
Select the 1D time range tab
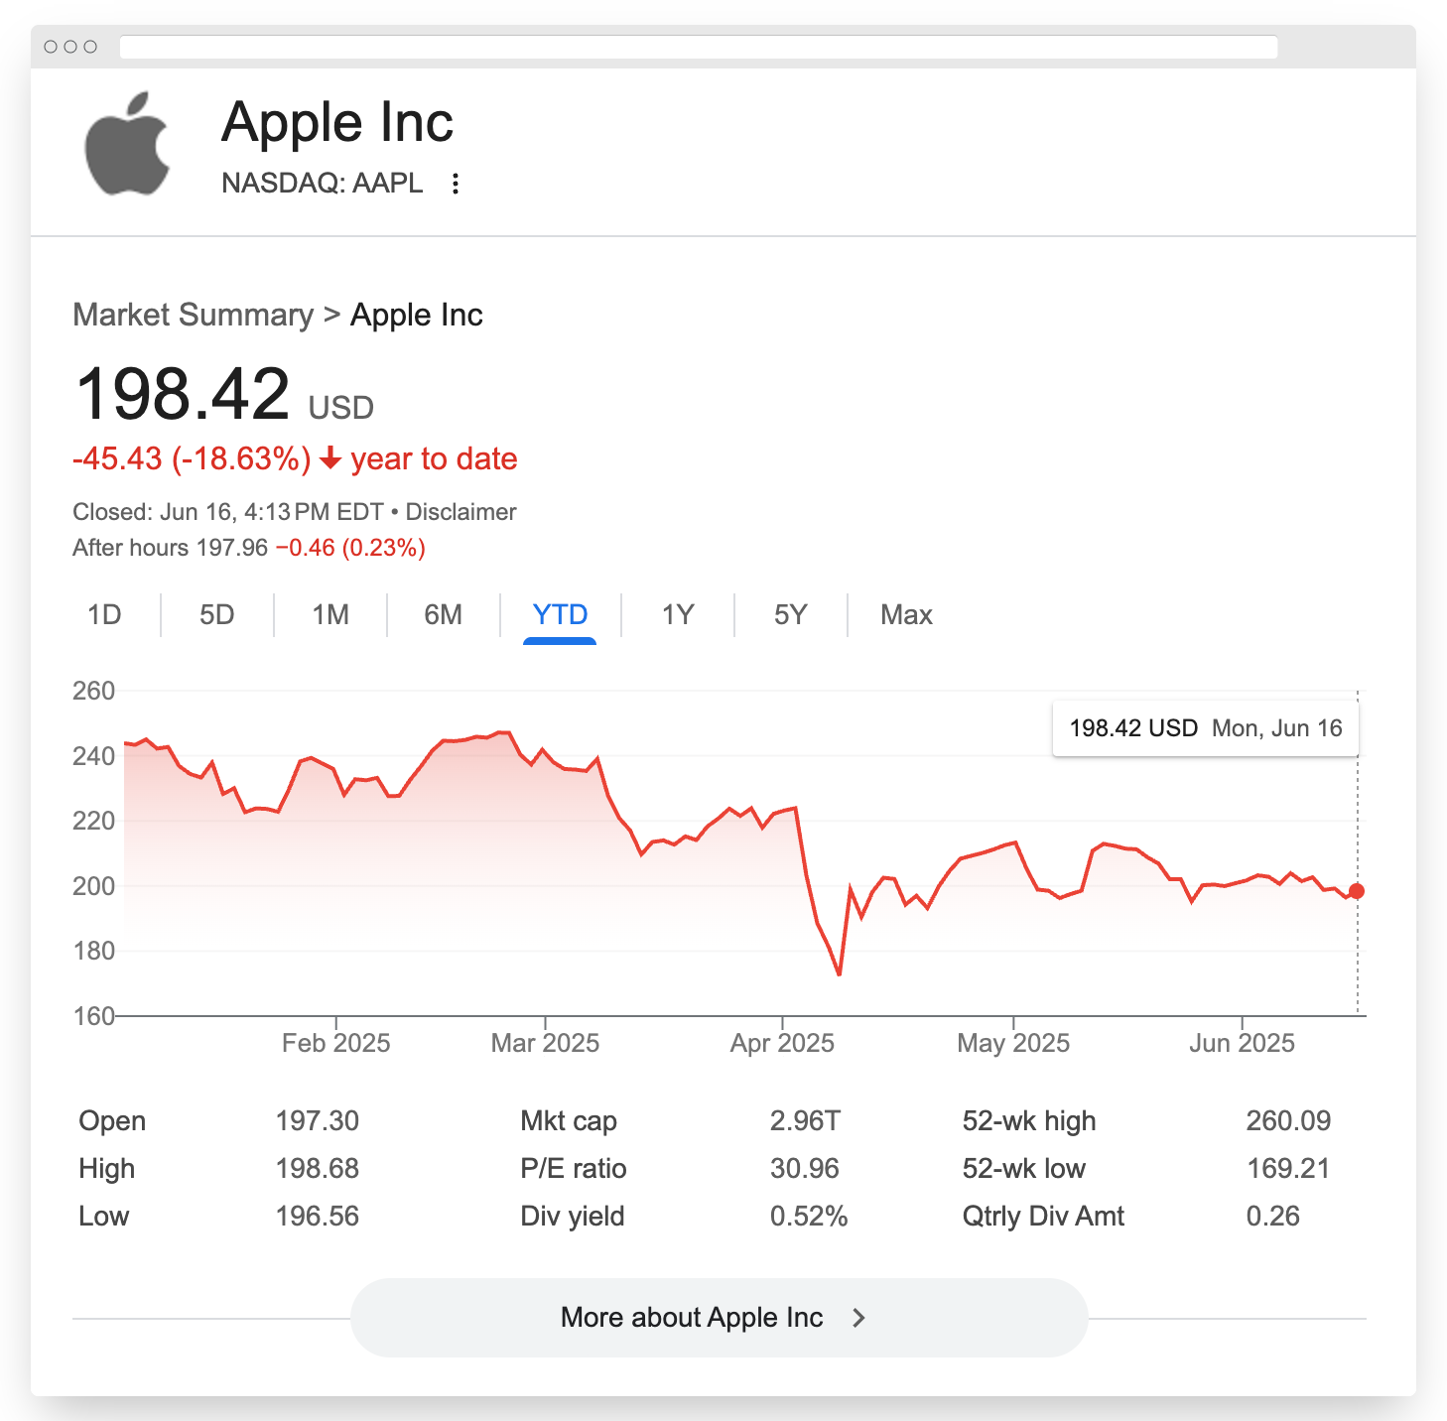point(104,615)
